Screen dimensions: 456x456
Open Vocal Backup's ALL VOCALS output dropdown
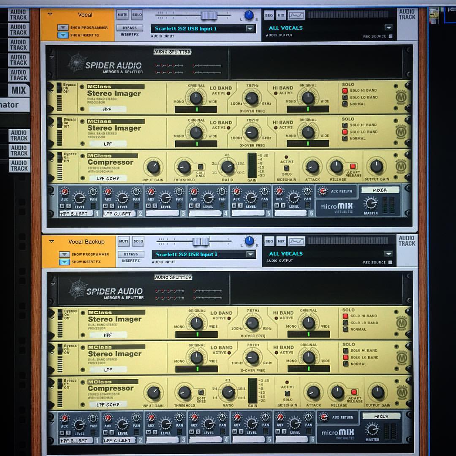(x=388, y=254)
